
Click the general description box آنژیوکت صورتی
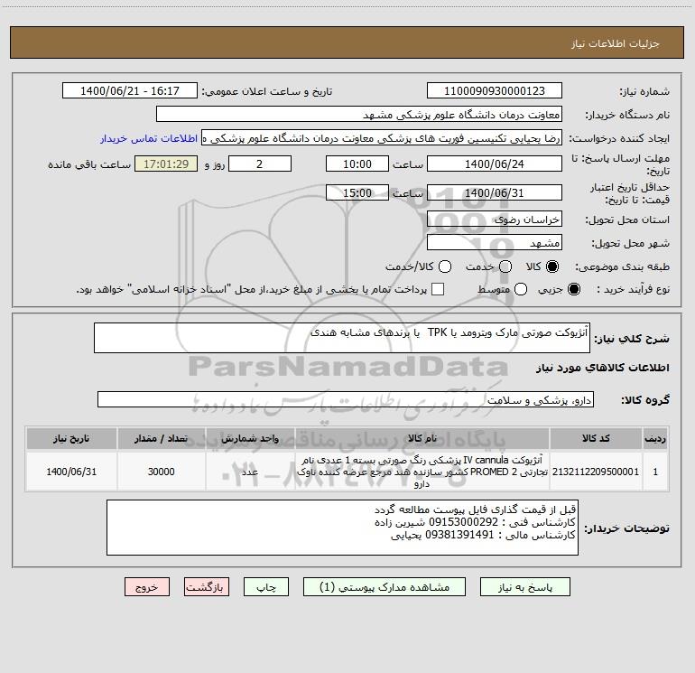pyautogui.click(x=342, y=338)
